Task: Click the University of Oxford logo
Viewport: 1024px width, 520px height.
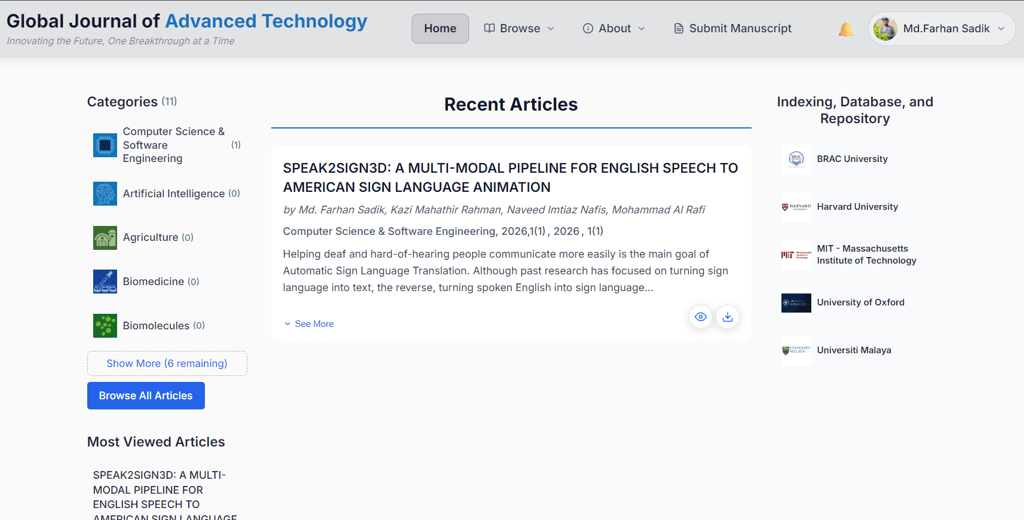Action: tap(796, 302)
